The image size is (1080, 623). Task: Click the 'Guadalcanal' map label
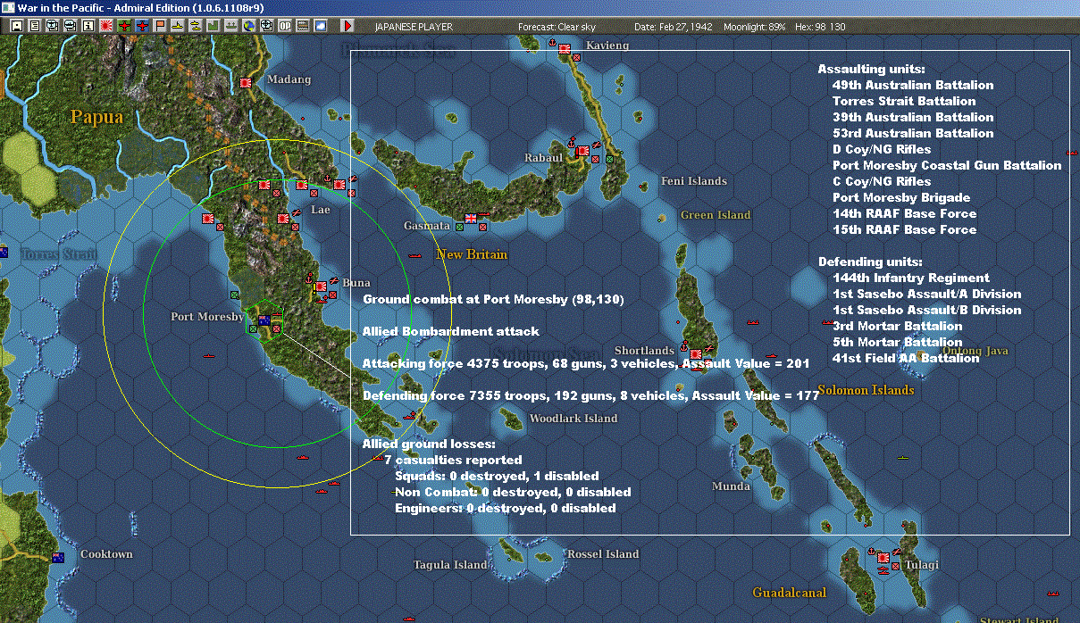coord(789,593)
